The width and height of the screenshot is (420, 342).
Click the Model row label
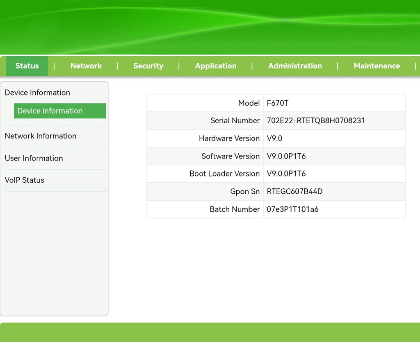click(x=249, y=103)
